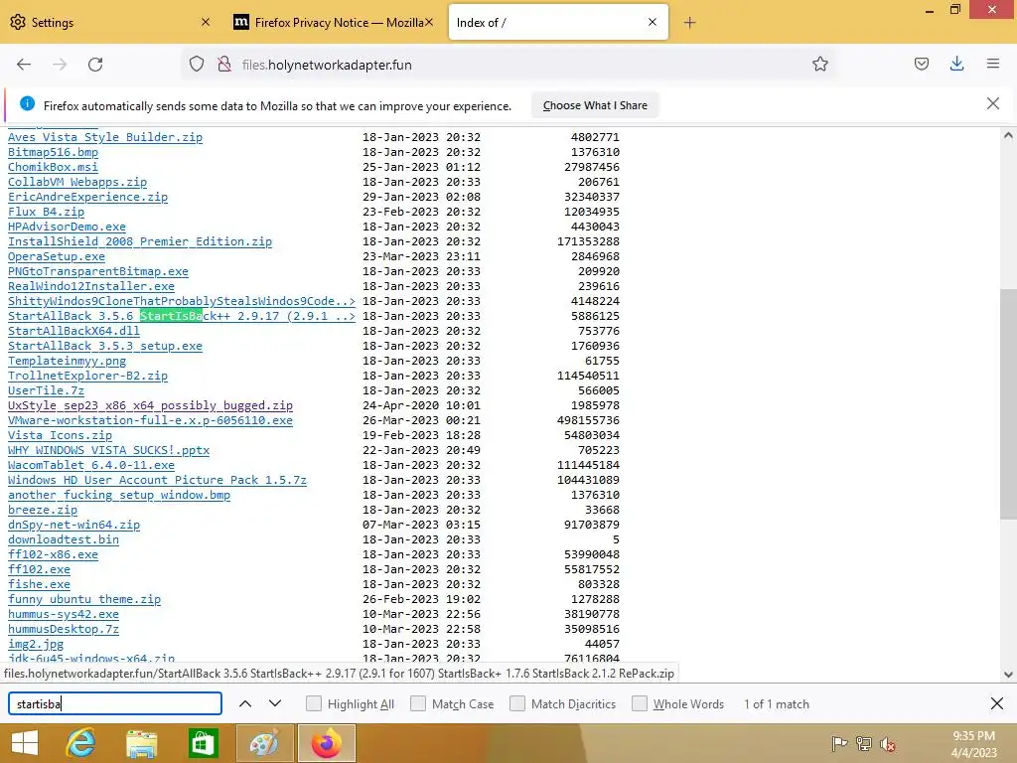1017x763 pixels.
Task: Switch to the Settings tab
Action: [x=109, y=22]
